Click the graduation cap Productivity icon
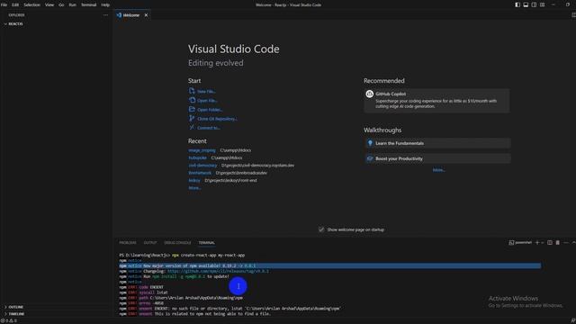 pyautogui.click(x=370, y=158)
